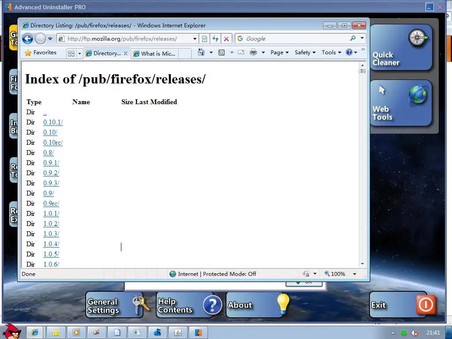Expand the zoom level dropdown arrow
This screenshot has width=452, height=339.
(354, 274)
